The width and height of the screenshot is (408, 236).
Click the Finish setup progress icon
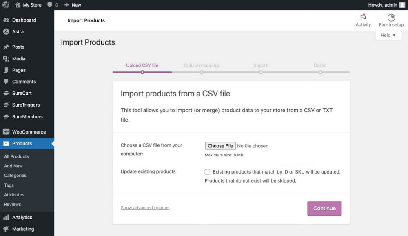[x=391, y=18]
